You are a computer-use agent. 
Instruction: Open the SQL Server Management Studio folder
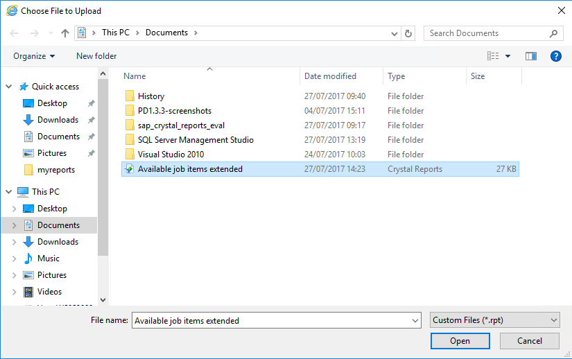196,140
